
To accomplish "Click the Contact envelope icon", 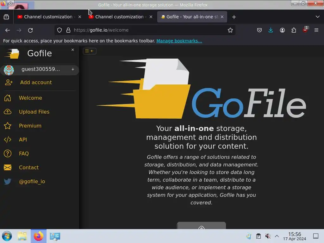I will tap(8, 167).
